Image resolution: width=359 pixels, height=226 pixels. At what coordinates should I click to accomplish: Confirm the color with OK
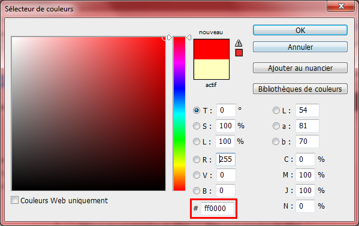(x=300, y=30)
